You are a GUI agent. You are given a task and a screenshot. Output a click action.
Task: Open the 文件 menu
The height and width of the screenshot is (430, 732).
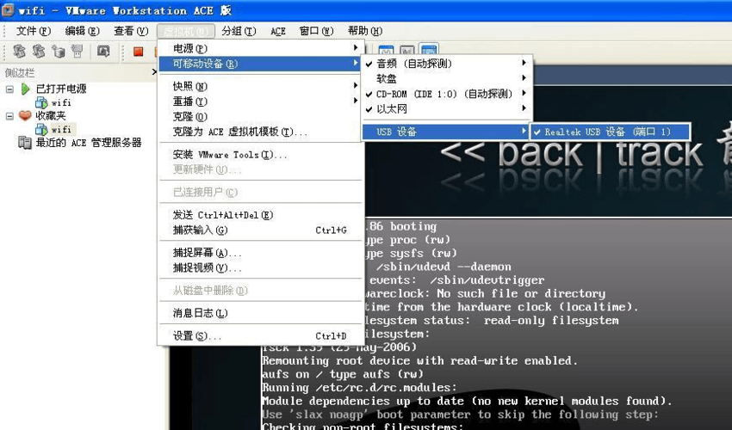tap(33, 31)
